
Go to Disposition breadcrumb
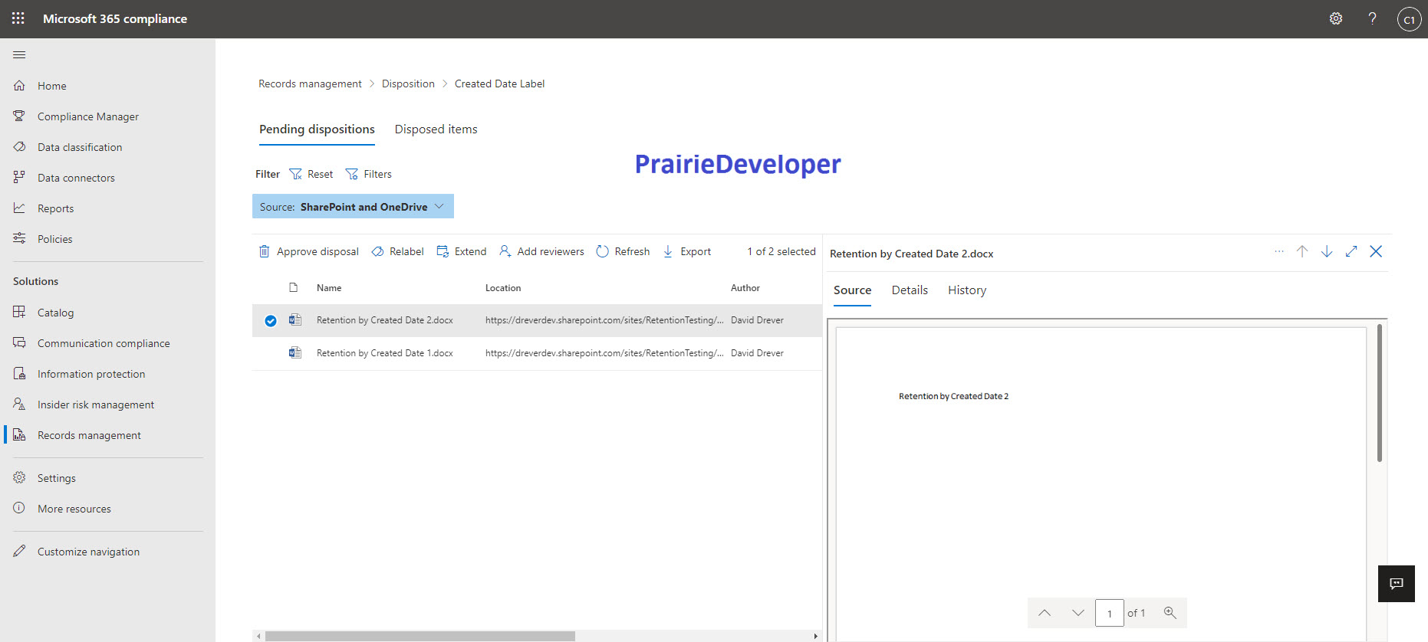(408, 84)
